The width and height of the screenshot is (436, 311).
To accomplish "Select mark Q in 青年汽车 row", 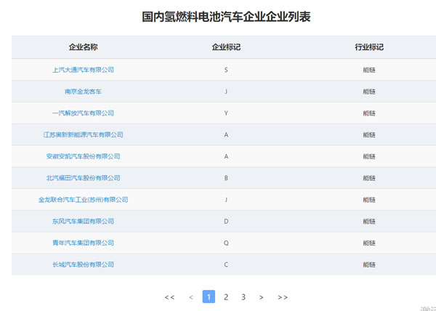I will (x=226, y=243).
